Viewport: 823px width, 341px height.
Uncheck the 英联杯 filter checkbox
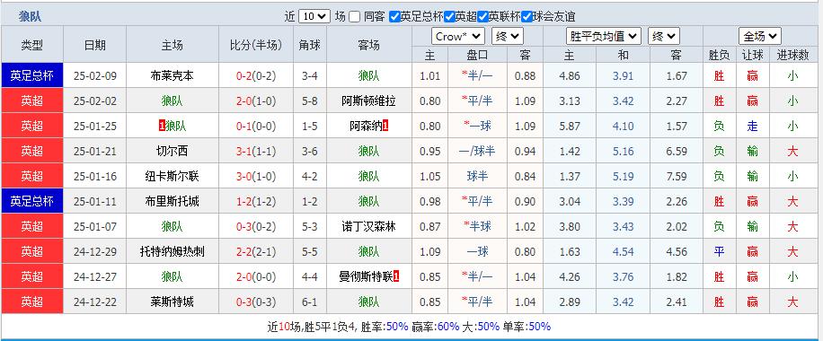click(x=483, y=17)
